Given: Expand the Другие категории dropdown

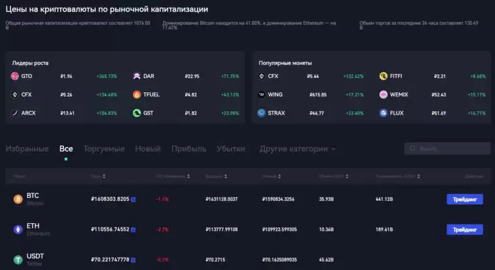Looking at the screenshot, I should [298, 148].
